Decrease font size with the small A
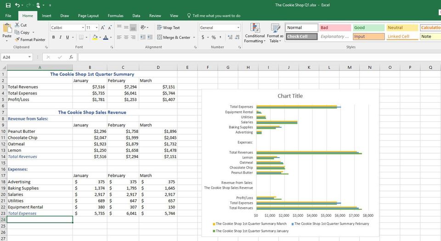Screen dimensions: 441x241 click(x=110, y=27)
